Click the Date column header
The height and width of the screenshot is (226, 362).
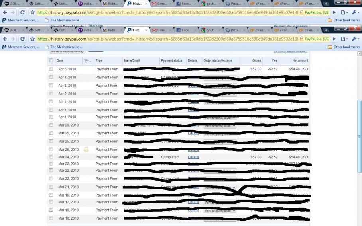click(60, 60)
